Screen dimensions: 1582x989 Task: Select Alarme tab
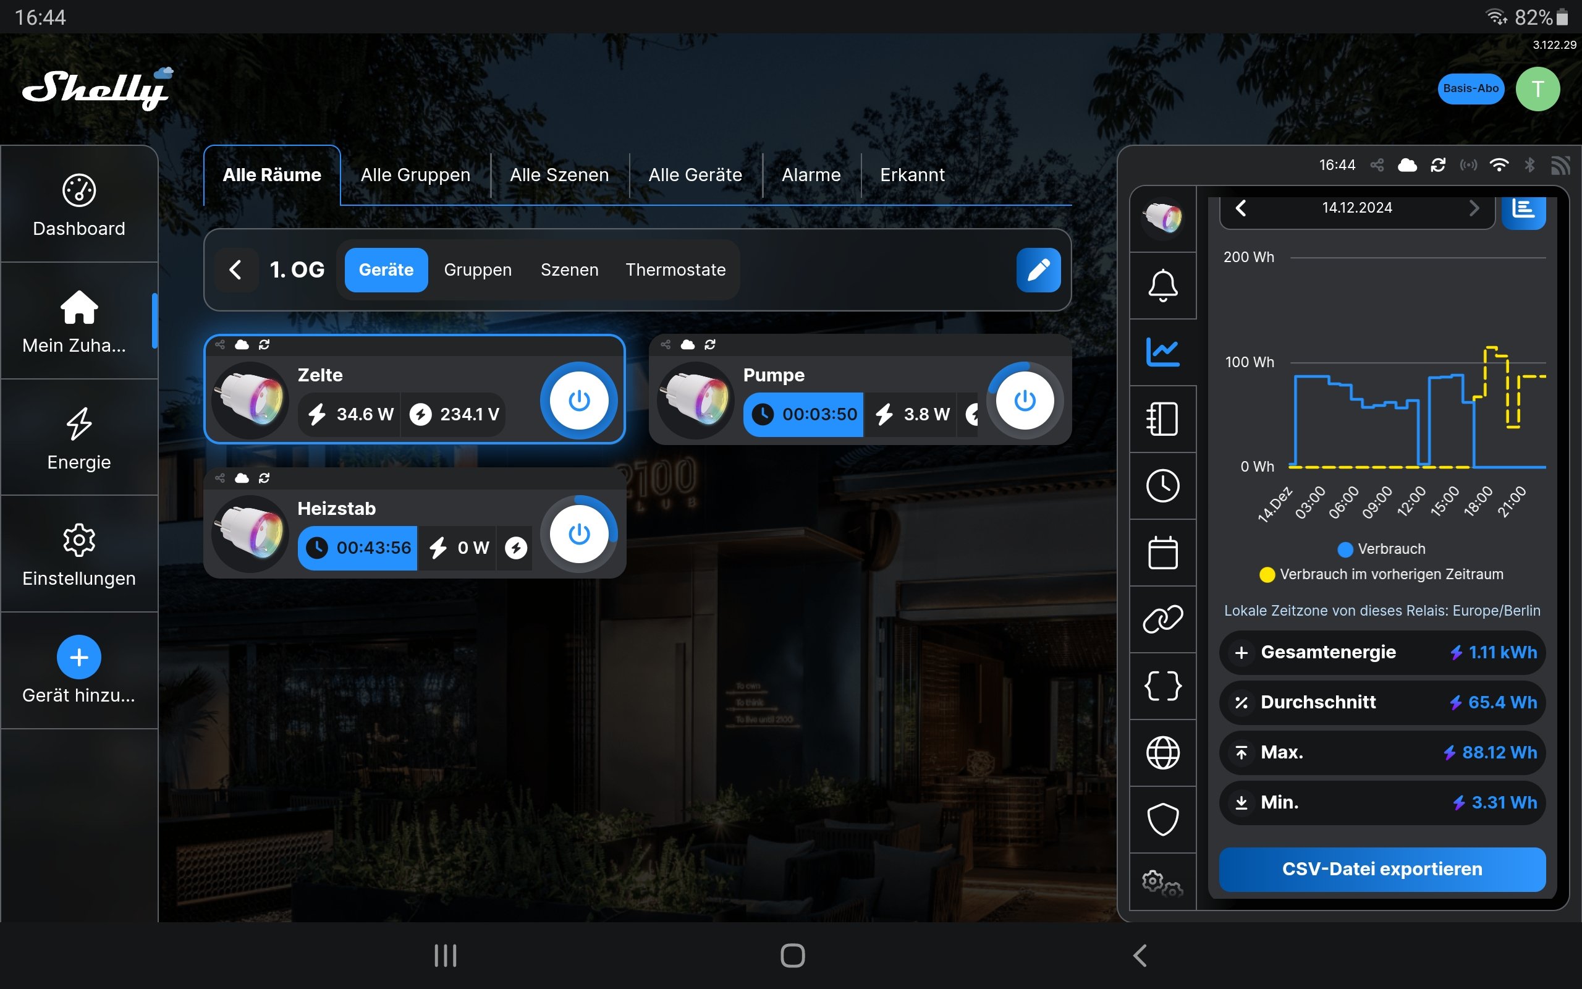[811, 176]
